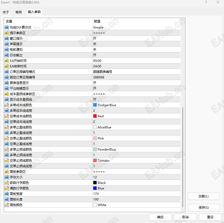Pick the Tomato color swatch
The image size is (224, 223).
(x=95, y=160)
